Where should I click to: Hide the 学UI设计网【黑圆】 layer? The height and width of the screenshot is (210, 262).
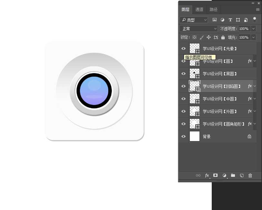183,74
